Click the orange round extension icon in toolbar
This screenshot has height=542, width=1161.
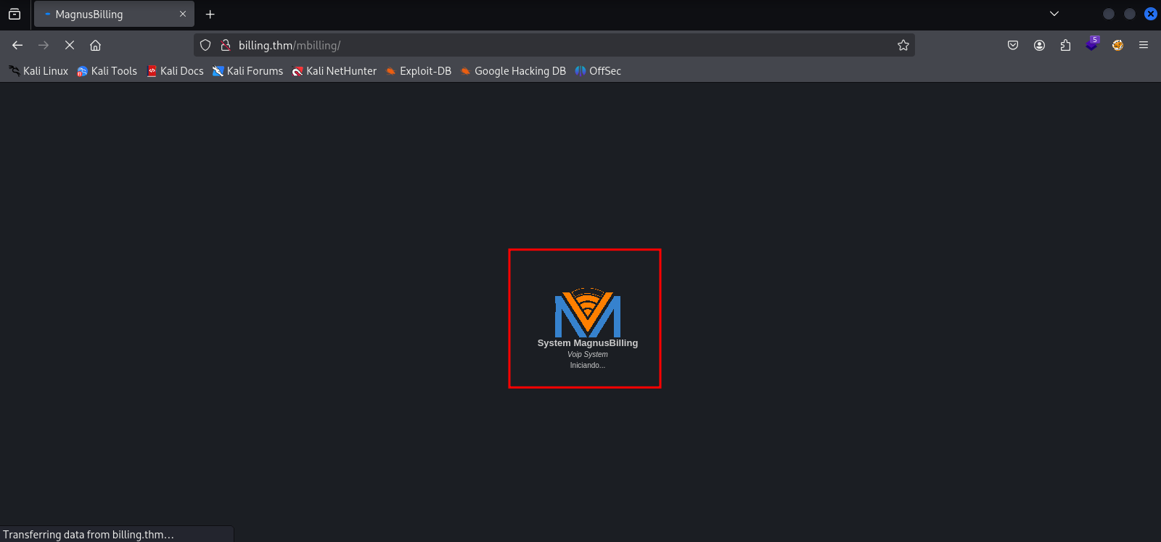tap(1117, 45)
